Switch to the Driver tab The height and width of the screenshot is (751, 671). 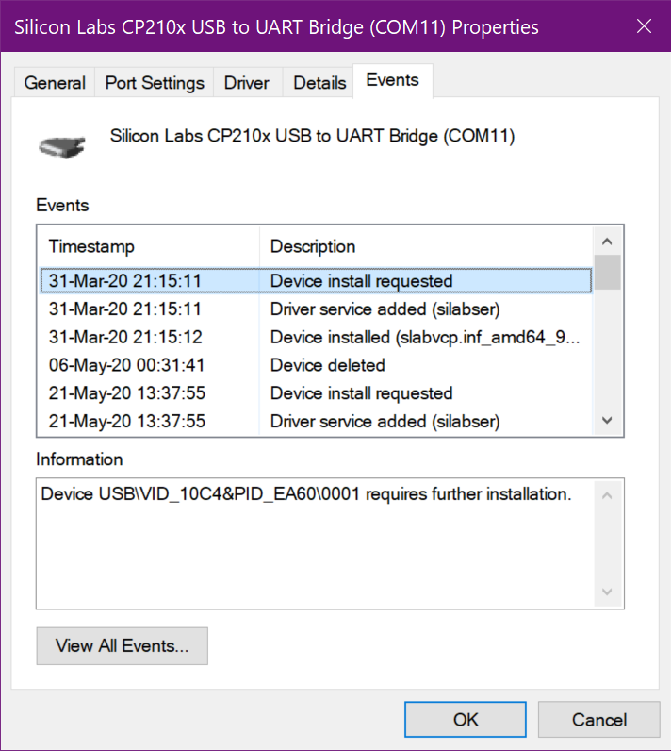tap(247, 83)
